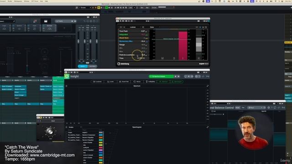Open Insight help question mark icon
This screenshot has height=164, width=292.
point(199,77)
